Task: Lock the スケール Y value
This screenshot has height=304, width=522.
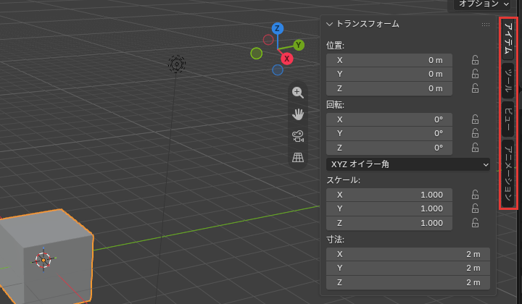Action: click(475, 208)
